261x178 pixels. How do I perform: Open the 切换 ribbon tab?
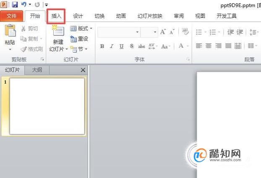pyautogui.click(x=99, y=16)
